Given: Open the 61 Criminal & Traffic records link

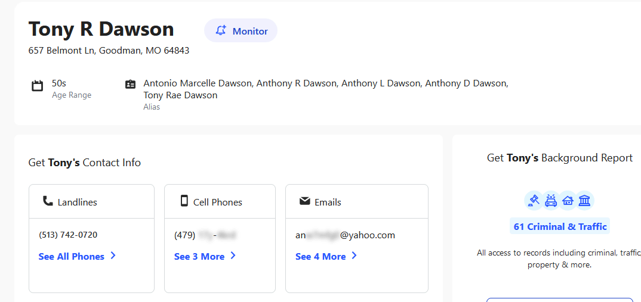Looking at the screenshot, I should pos(560,226).
